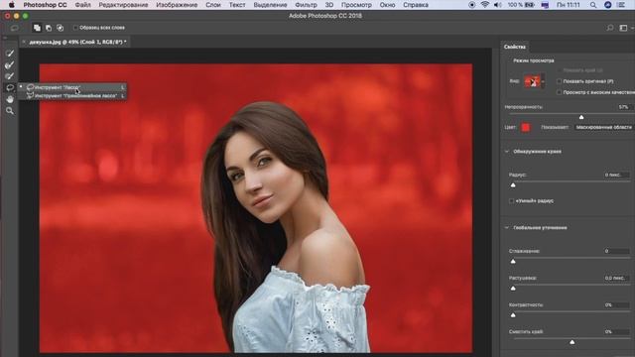Click the screen recording status icon

coord(472,5)
